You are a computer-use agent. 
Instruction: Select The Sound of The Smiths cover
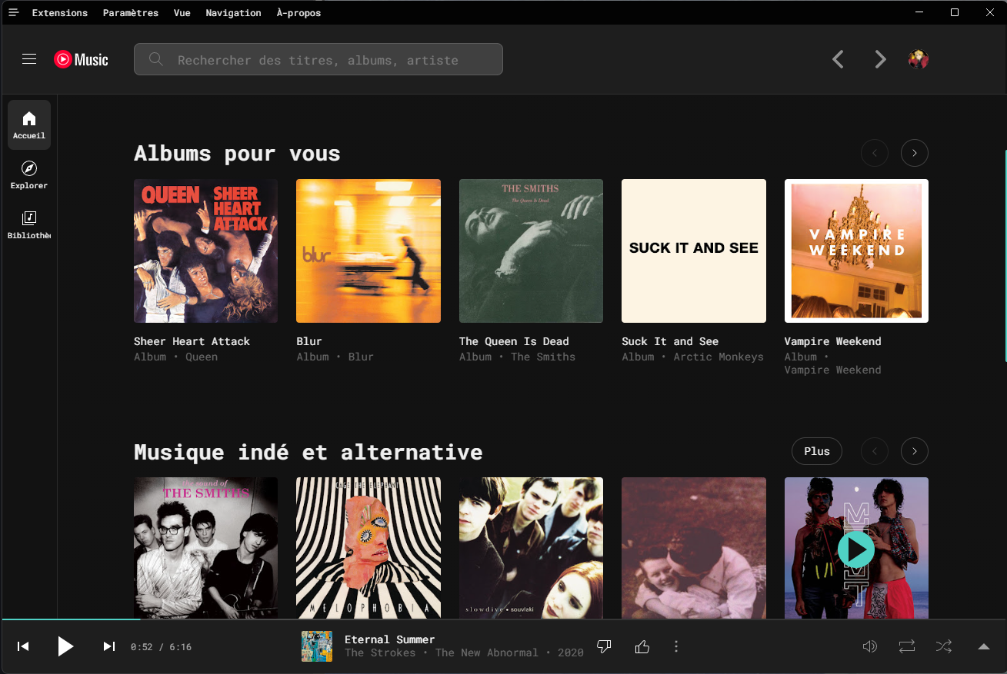pyautogui.click(x=206, y=548)
